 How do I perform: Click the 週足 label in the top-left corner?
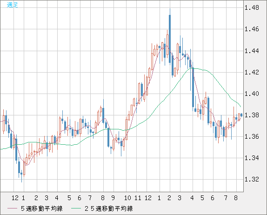coord(12,5)
